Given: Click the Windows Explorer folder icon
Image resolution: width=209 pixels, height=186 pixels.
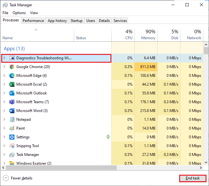Looking at the screenshot, I should (x=12, y=163).
